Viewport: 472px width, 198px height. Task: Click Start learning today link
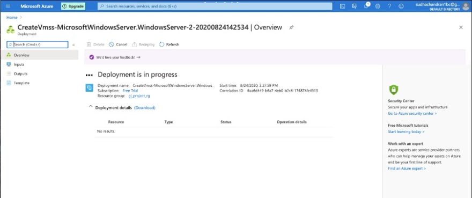pos(406,131)
